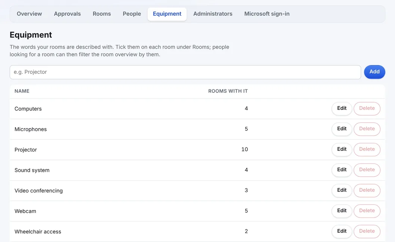Delete the Wheelchair access entry

pos(367,231)
